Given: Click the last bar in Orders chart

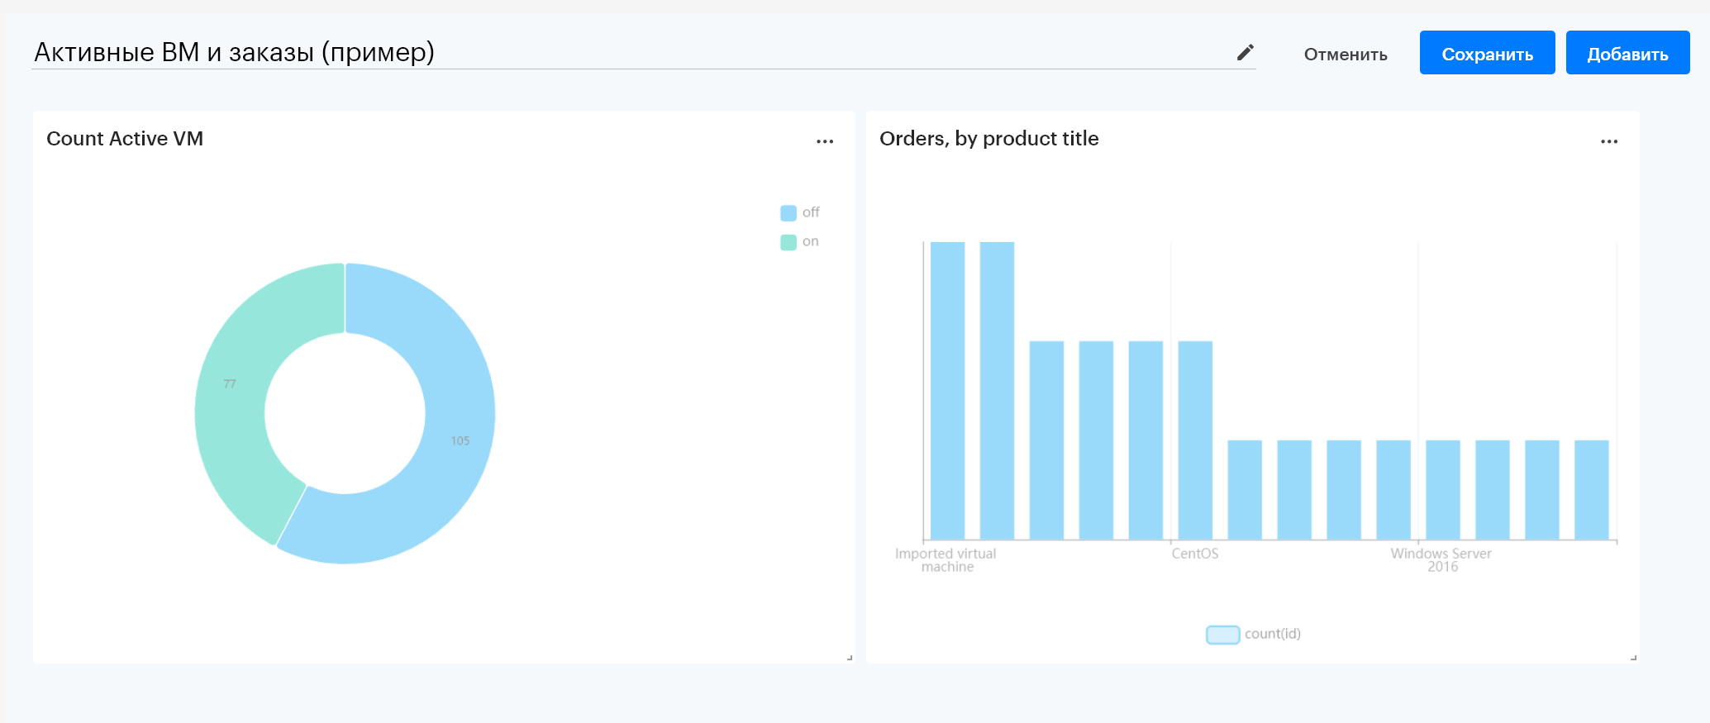Looking at the screenshot, I should coord(1592,490).
